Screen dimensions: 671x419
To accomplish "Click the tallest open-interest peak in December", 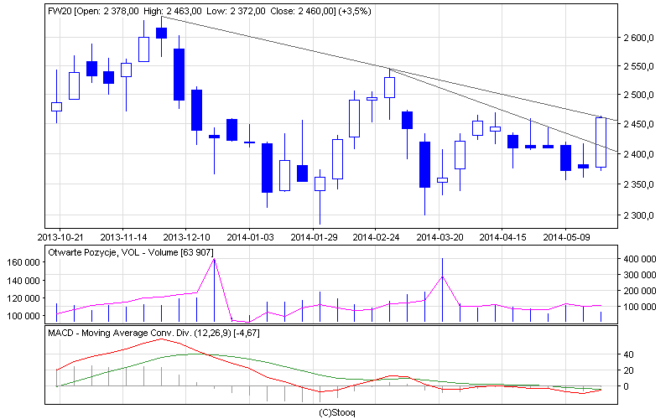I will pyautogui.click(x=215, y=259).
